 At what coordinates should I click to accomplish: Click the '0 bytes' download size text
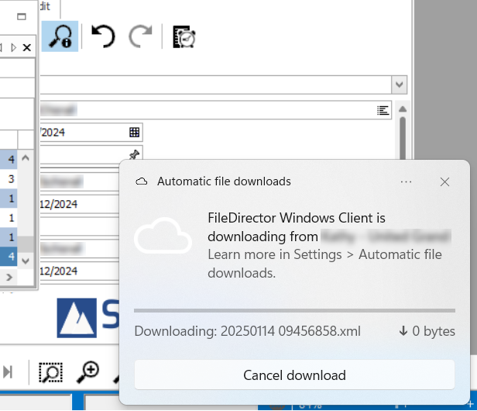(434, 331)
